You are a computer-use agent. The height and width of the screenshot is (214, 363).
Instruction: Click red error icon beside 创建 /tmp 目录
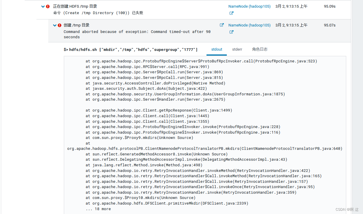59,25
